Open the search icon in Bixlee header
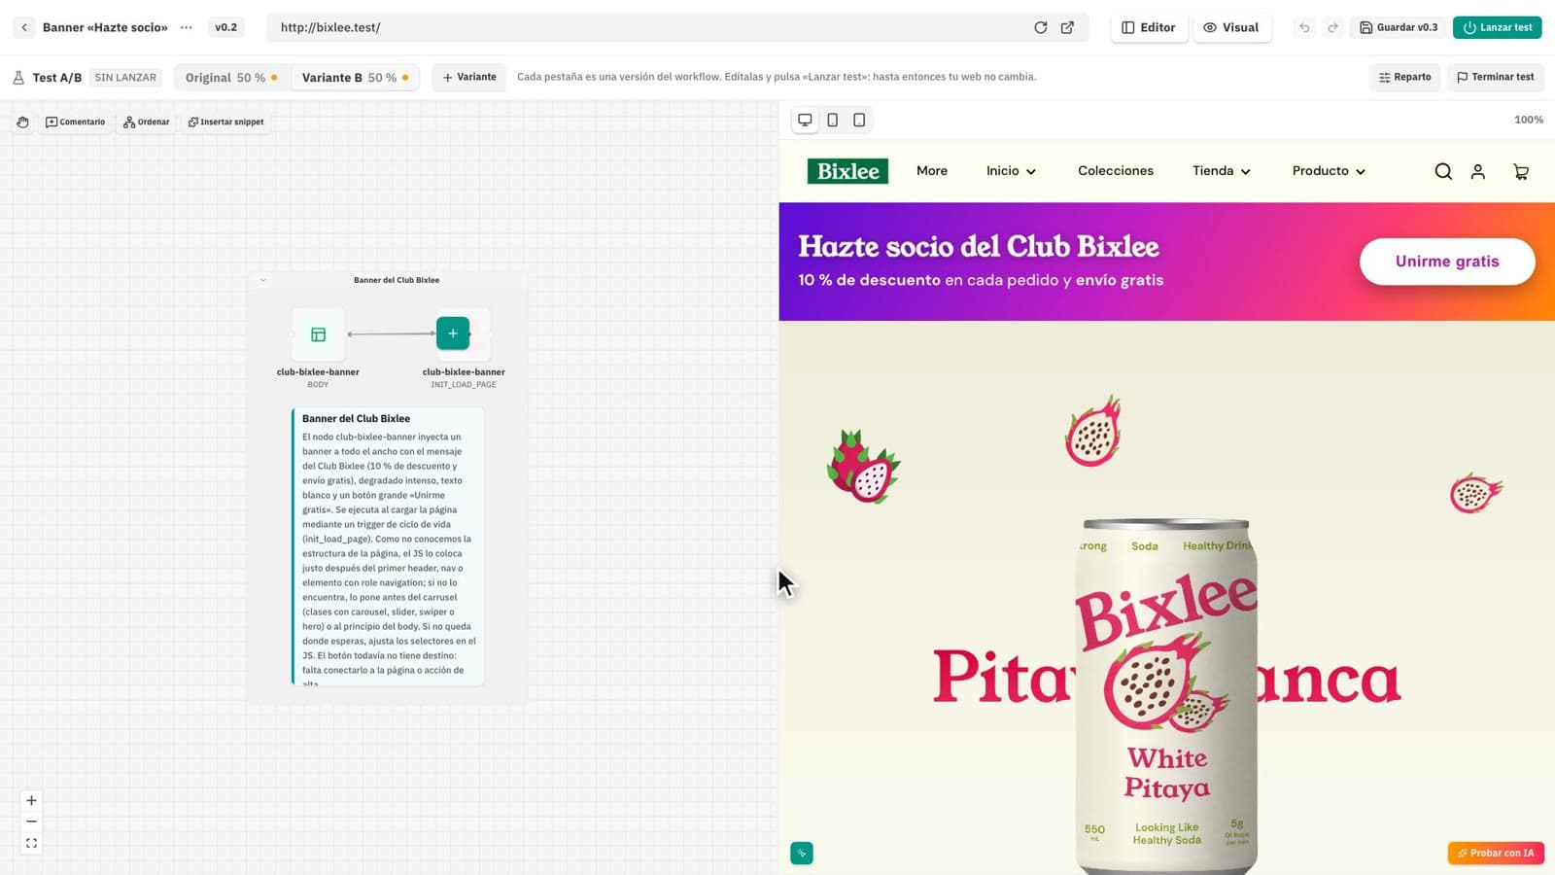The width and height of the screenshot is (1555, 875). pos(1443,171)
